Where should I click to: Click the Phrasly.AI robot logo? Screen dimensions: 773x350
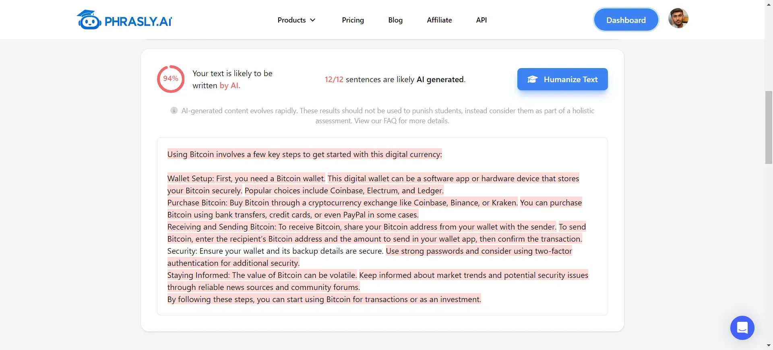pyautogui.click(x=124, y=20)
